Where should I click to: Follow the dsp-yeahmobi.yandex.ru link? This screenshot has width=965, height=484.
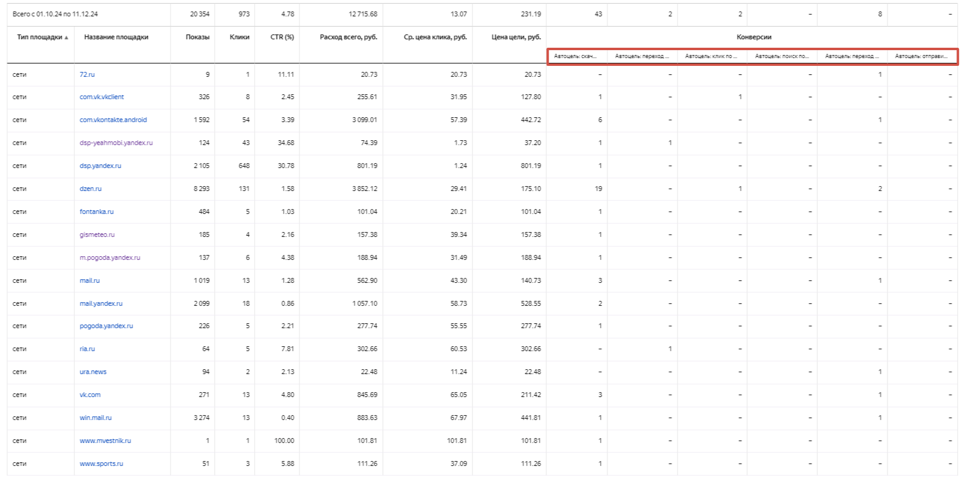116,143
